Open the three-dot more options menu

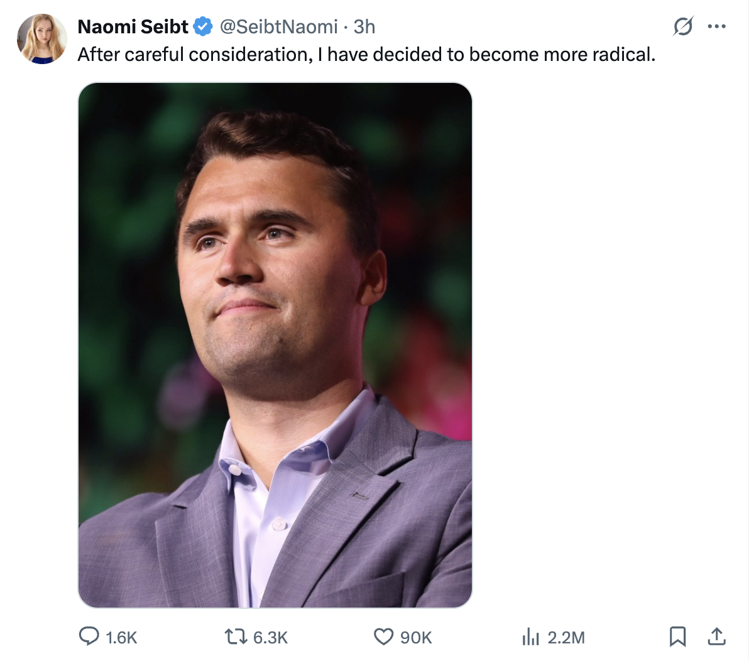pos(716,26)
